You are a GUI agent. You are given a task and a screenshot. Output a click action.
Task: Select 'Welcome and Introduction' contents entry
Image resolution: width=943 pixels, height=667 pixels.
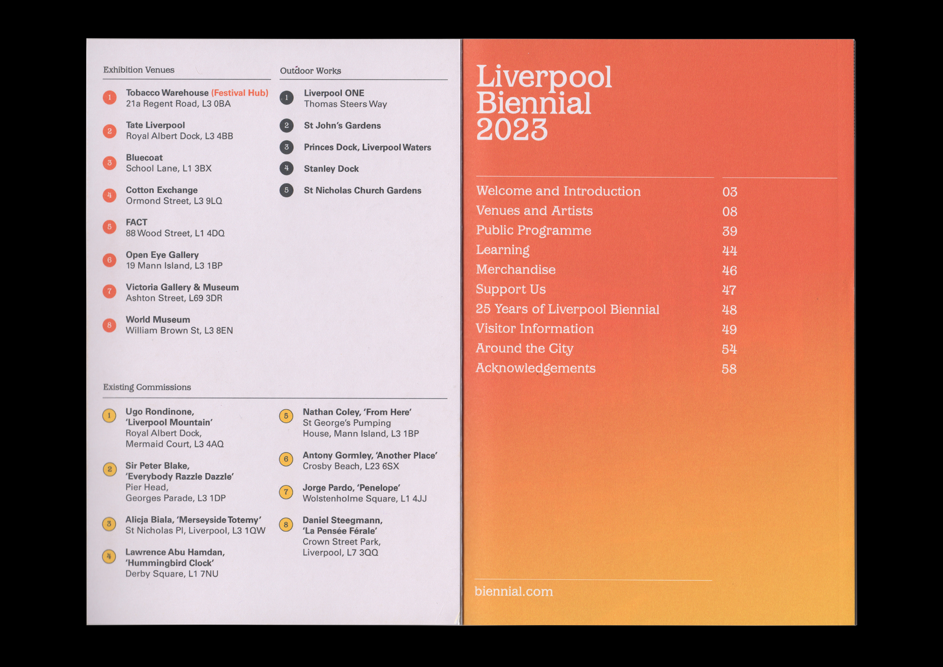tap(558, 191)
